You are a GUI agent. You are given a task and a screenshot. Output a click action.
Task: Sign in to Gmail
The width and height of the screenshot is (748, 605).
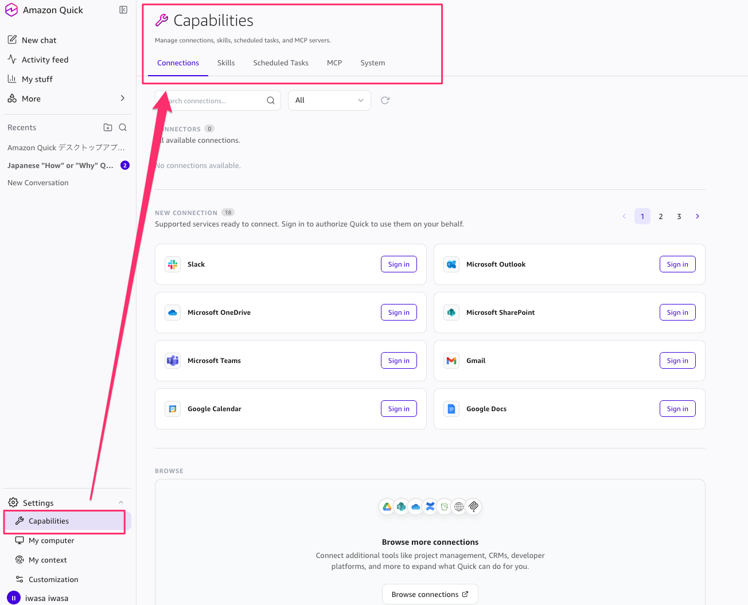click(677, 361)
